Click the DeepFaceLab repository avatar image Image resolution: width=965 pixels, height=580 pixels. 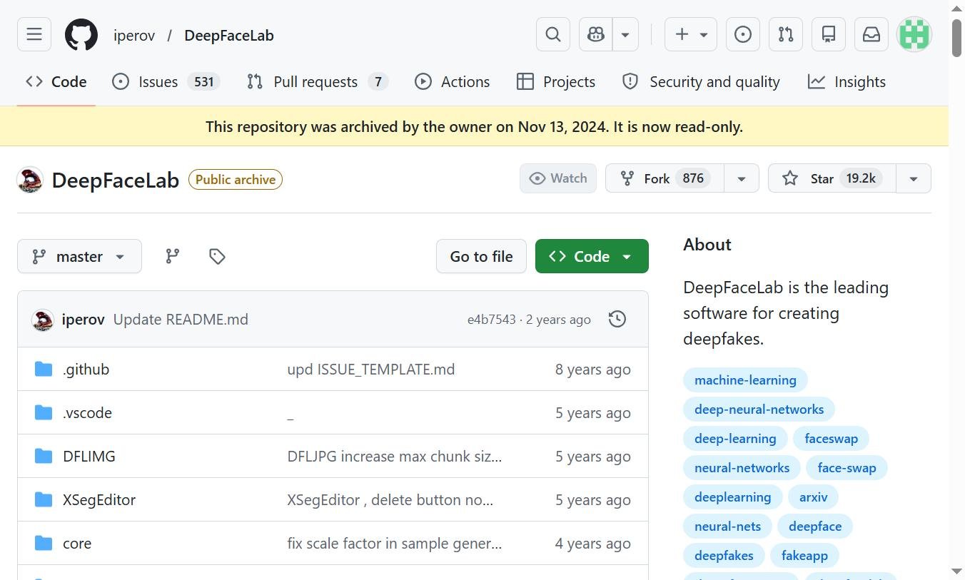pos(30,180)
